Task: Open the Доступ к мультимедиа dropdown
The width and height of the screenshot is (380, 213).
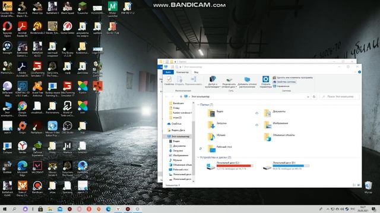Action: click(x=213, y=82)
